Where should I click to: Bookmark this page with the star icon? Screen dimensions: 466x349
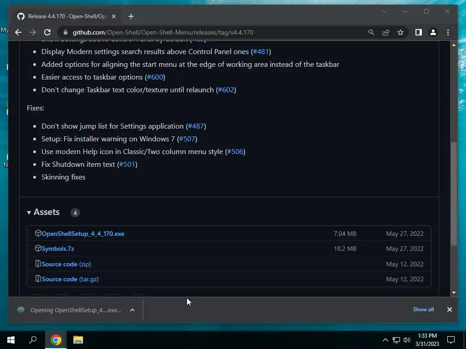pos(400,32)
